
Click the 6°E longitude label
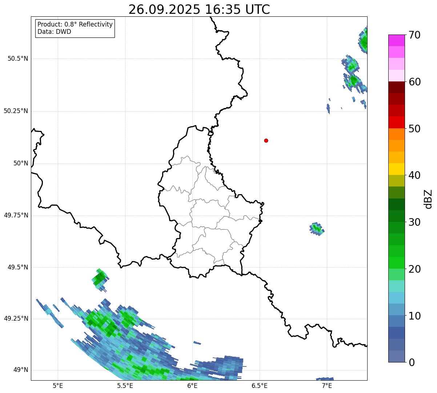tap(192, 386)
